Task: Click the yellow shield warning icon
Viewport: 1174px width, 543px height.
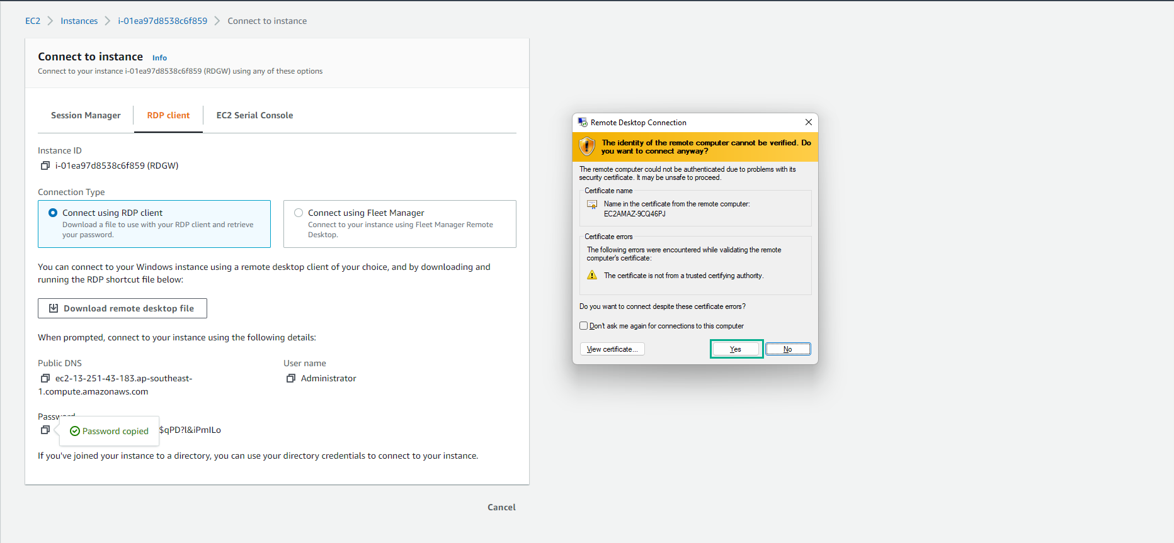Action: [x=587, y=147]
